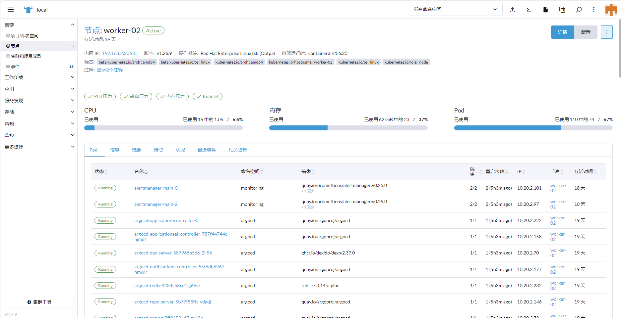Click the Pod usage progress bar
Image resolution: width=621 pixels, height=318 pixels.
[533, 128]
